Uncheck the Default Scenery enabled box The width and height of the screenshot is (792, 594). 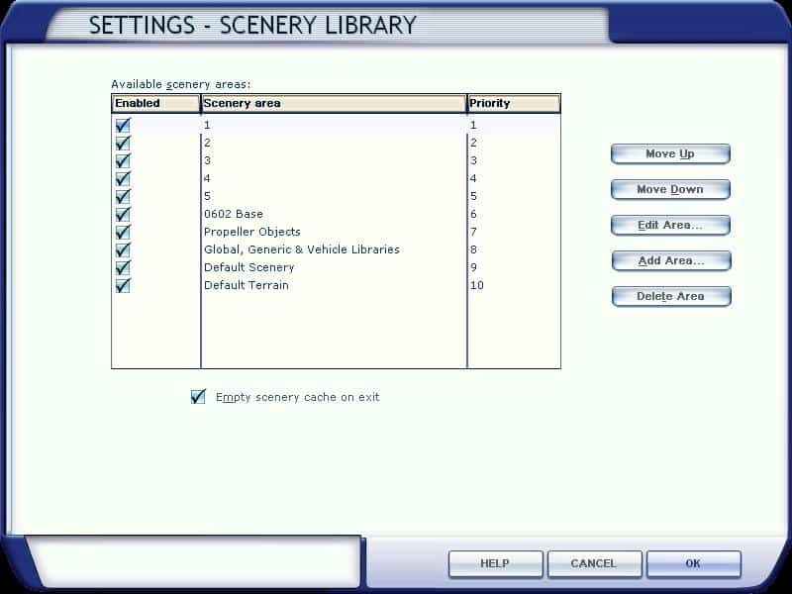123,268
